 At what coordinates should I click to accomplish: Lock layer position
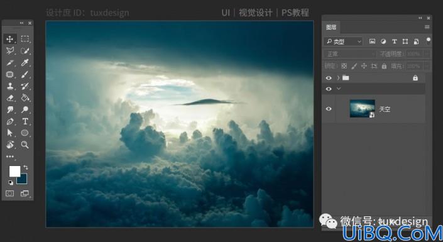364,66
